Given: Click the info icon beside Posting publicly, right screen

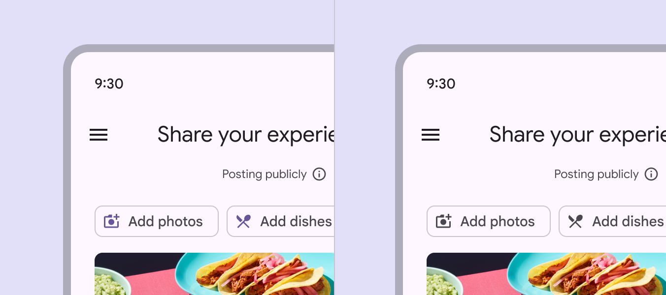Looking at the screenshot, I should (651, 174).
